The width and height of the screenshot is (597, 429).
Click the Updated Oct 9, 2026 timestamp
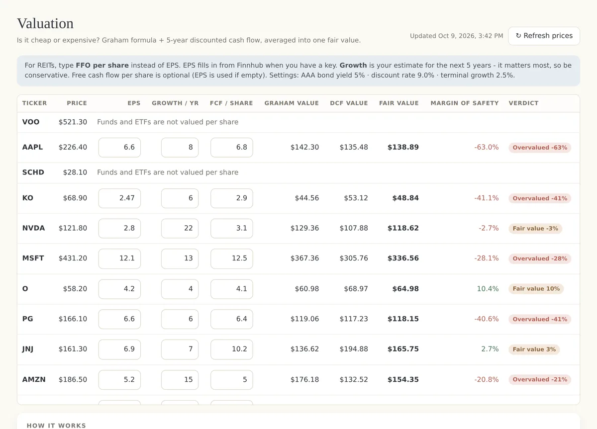pyautogui.click(x=456, y=36)
